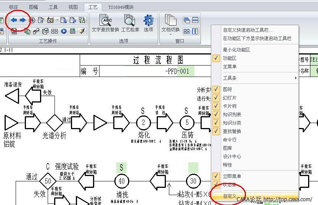Open the 工艺检索 process search tool
Image resolution: width=318 pixels, height=205 pixels.
coord(130,23)
